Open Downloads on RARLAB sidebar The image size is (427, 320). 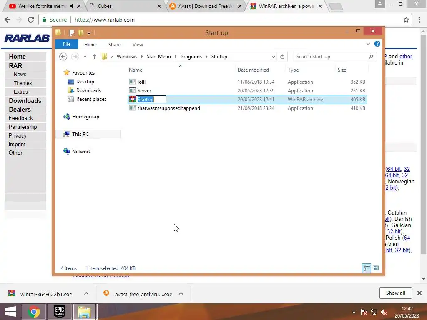tap(25, 101)
